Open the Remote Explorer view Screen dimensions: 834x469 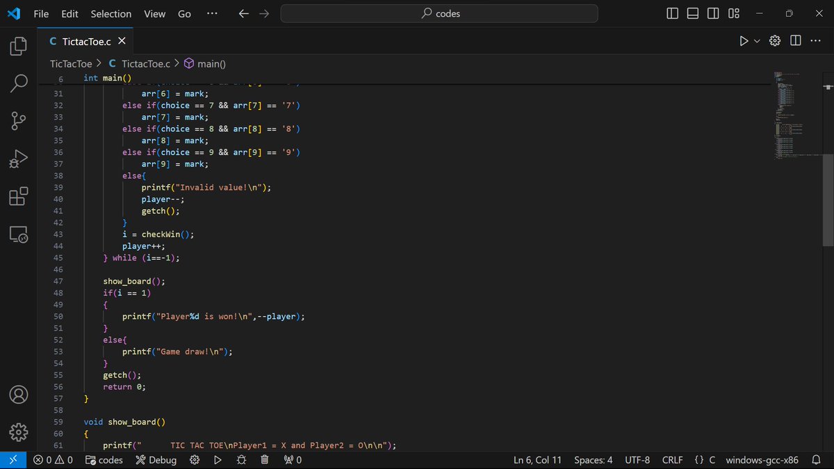(x=19, y=234)
